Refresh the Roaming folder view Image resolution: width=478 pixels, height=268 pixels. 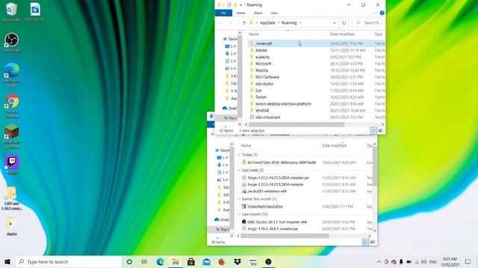(x=344, y=23)
